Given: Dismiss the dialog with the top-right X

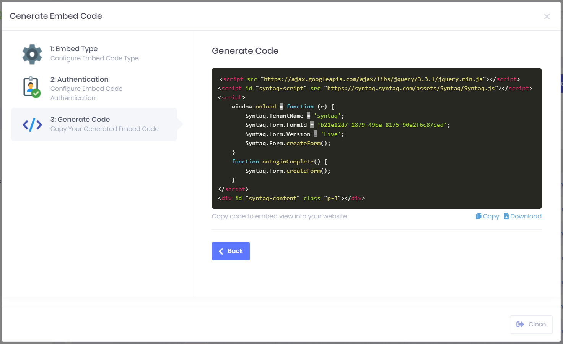Looking at the screenshot, I should click(x=547, y=16).
